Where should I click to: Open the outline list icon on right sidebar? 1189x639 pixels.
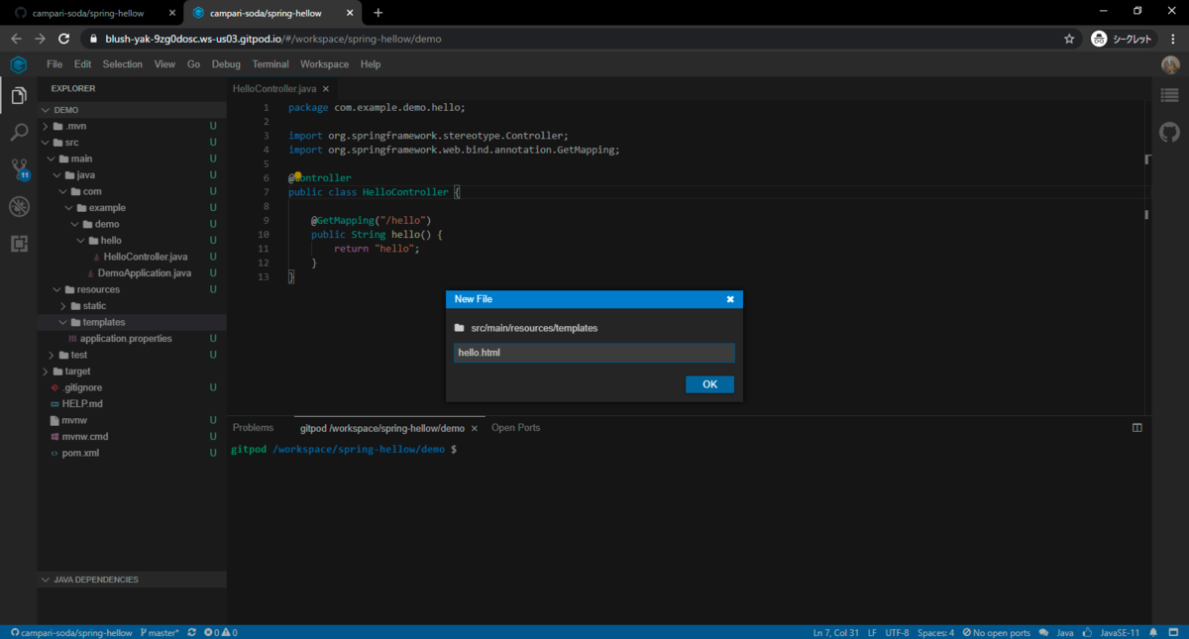(x=1169, y=96)
